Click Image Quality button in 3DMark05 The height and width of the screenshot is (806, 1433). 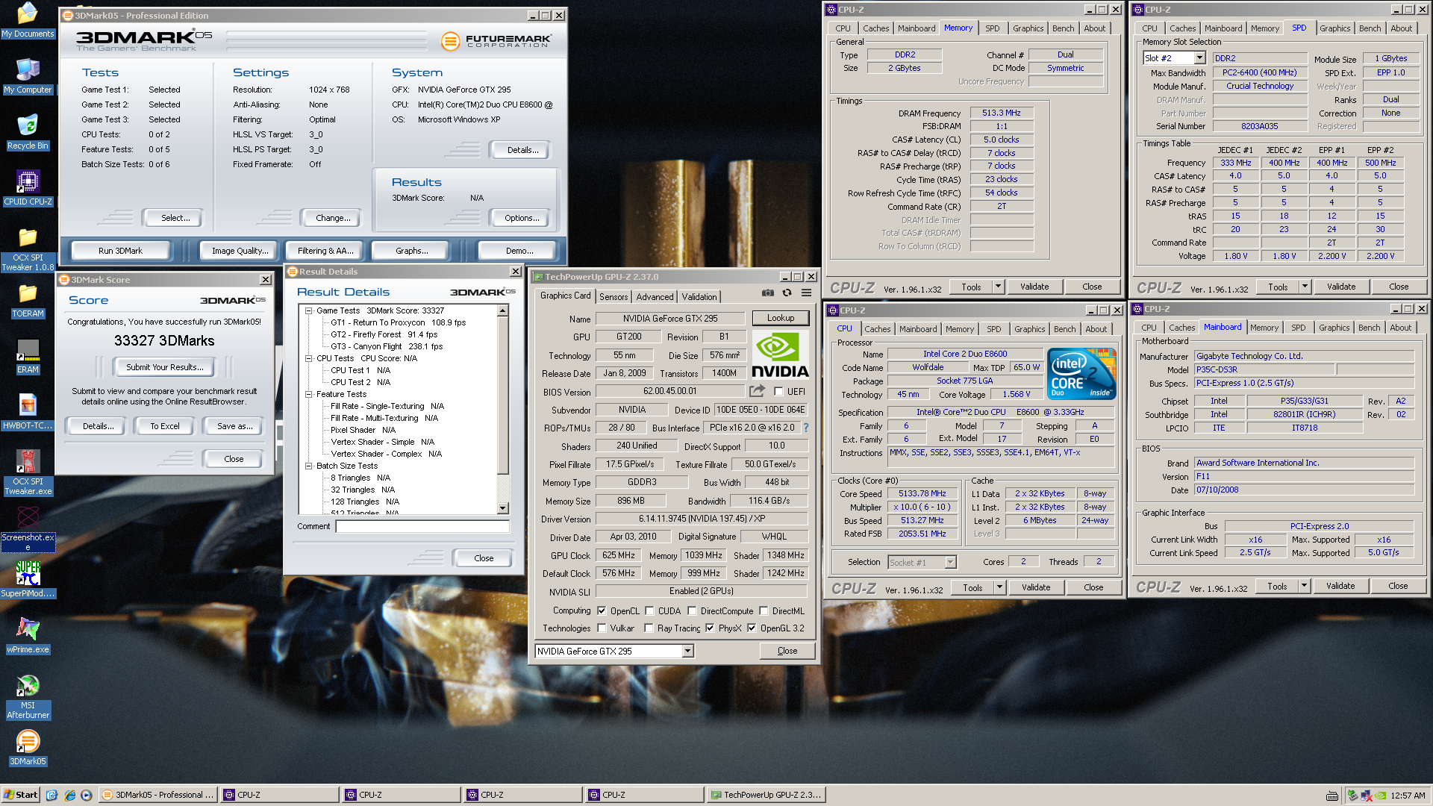[240, 251]
